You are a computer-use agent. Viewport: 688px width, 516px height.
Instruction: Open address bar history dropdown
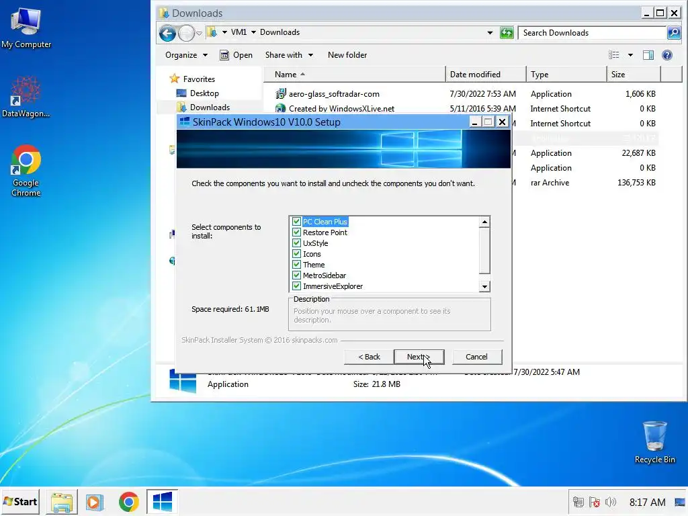[490, 33]
